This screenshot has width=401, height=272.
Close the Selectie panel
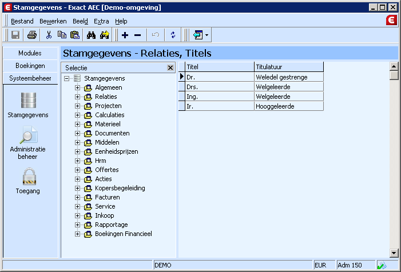click(x=170, y=67)
